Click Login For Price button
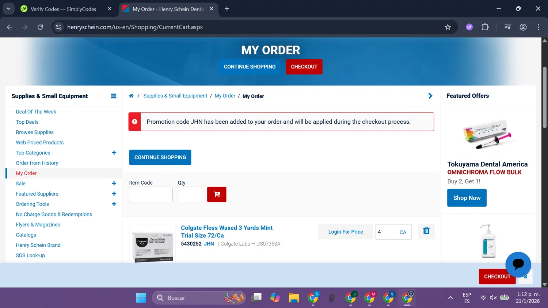This screenshot has height=308, width=548. (x=346, y=232)
